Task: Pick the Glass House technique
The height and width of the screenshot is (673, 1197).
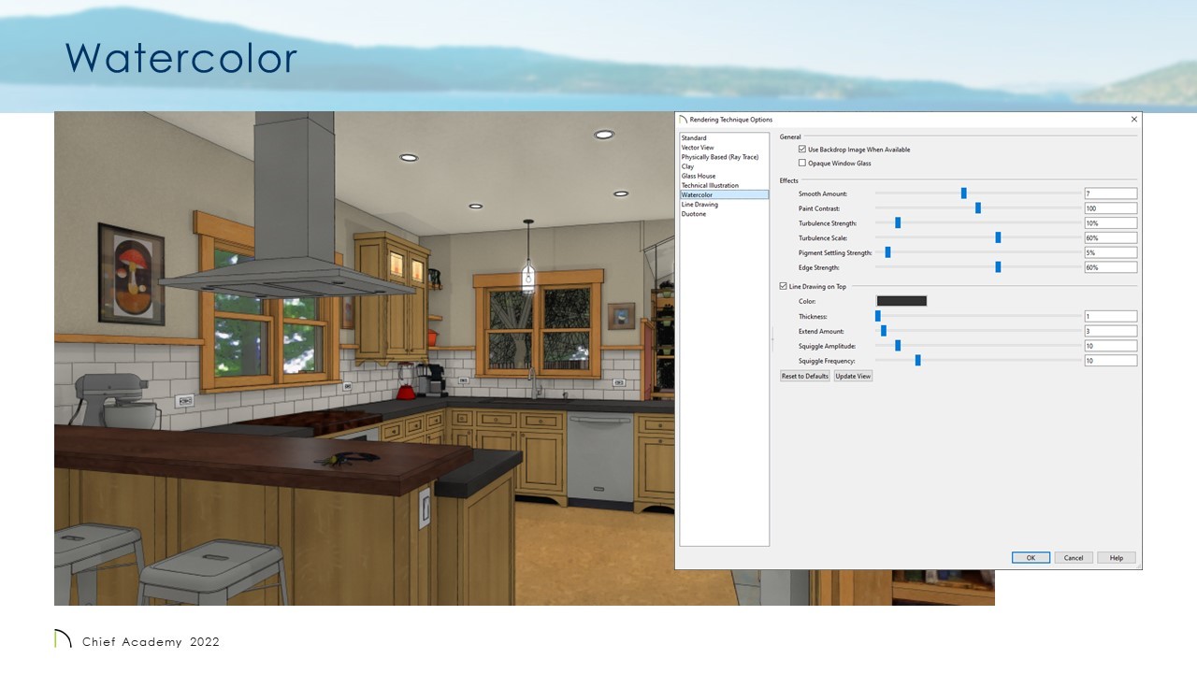Action: 699,176
